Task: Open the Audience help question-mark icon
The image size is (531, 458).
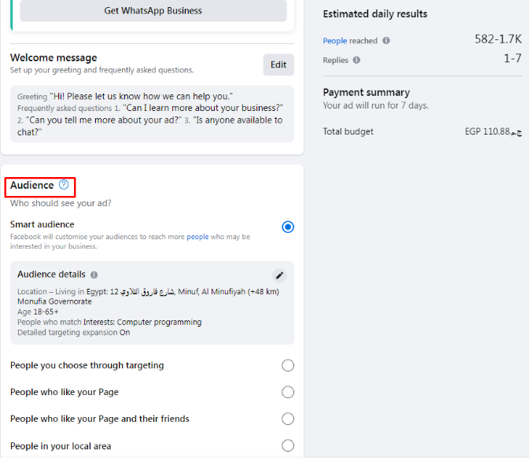Action: click(64, 186)
